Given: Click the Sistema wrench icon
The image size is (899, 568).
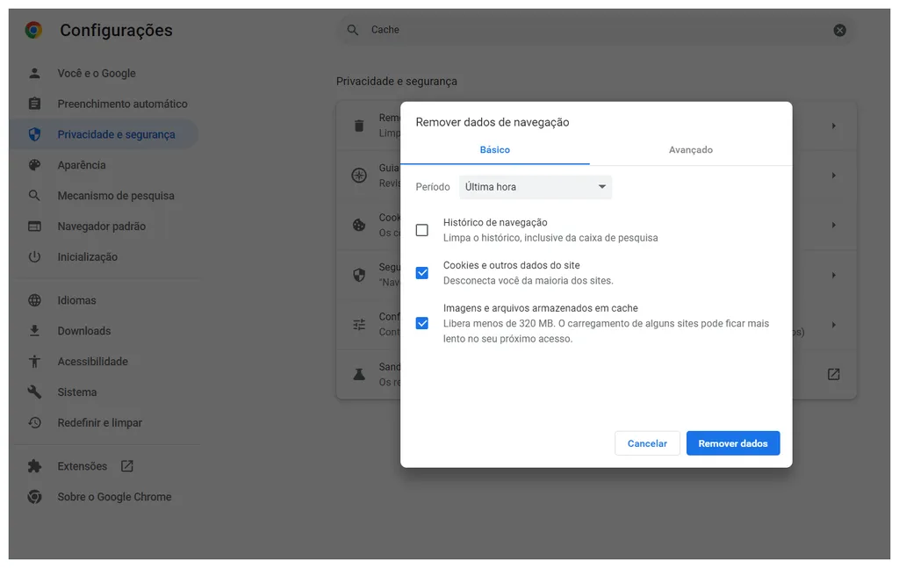Looking at the screenshot, I should [34, 392].
